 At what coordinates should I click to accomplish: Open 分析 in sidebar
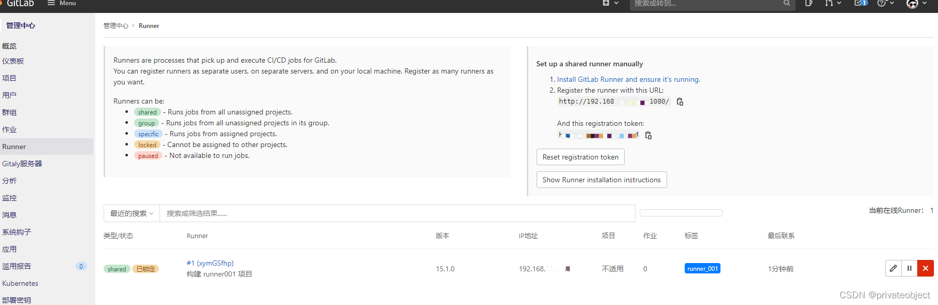click(9, 181)
